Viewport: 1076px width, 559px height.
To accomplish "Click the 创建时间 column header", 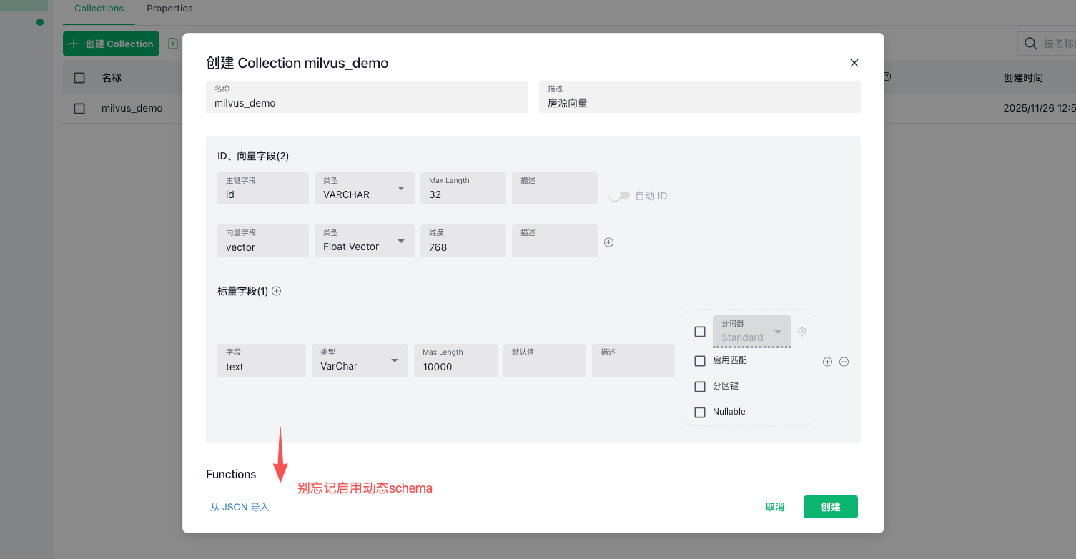I will point(1023,78).
